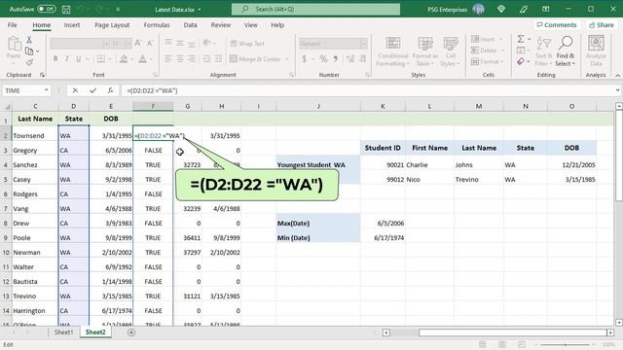Switch to the Review tab
The height and width of the screenshot is (350, 623).
[221, 25]
